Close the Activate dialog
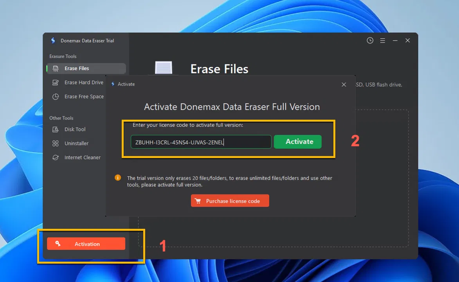The height and width of the screenshot is (282, 459). point(344,84)
